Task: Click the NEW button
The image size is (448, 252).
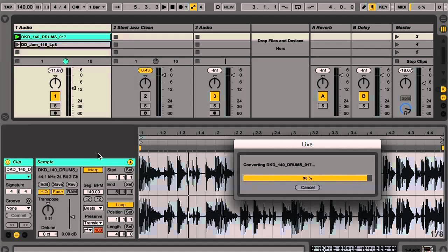Action: click(x=229, y=7)
